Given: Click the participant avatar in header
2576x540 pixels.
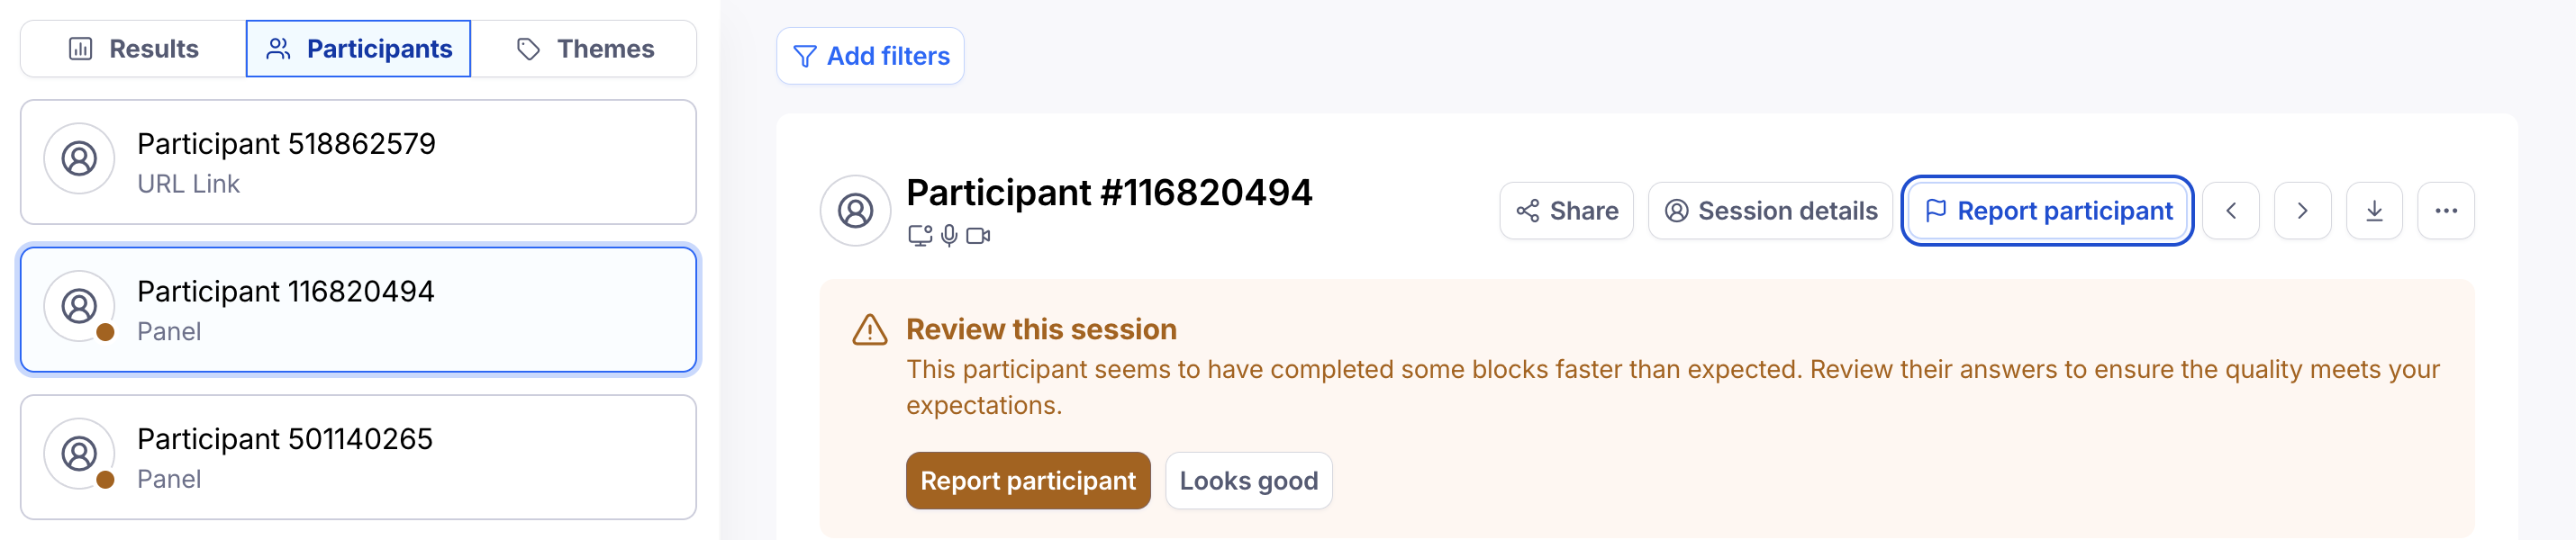Looking at the screenshot, I should [855, 211].
